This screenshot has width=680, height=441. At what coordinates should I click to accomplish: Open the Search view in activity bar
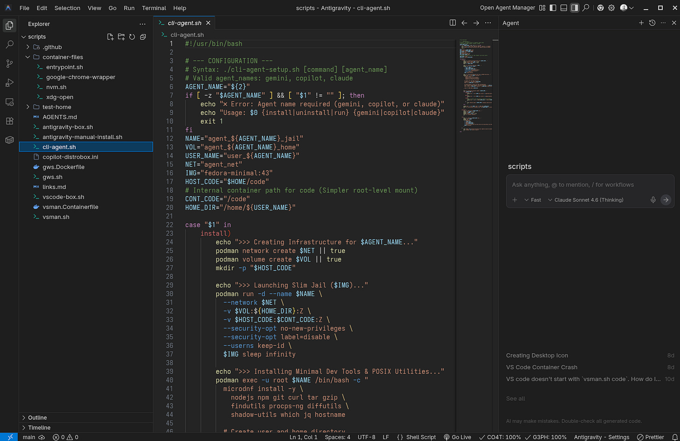pyautogui.click(x=9, y=45)
